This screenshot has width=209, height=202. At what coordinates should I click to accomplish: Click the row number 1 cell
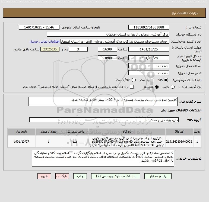pos(197,142)
